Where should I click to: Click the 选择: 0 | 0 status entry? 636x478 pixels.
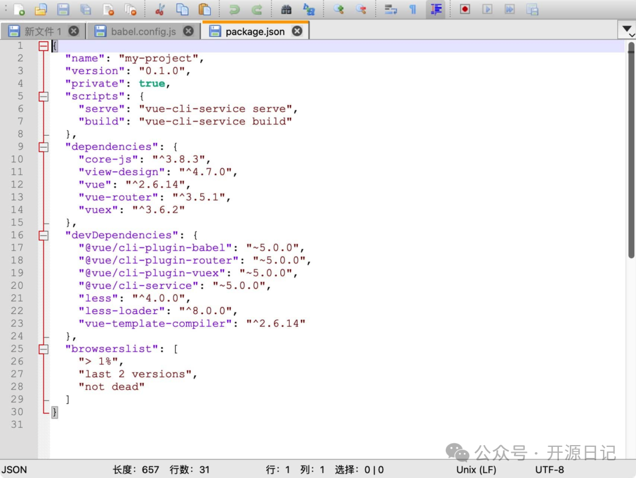click(359, 470)
